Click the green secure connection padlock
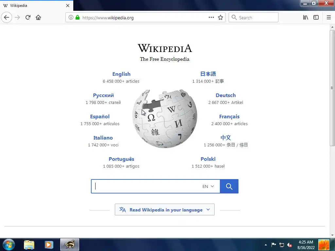Screen dimensions: 335x251 pyautogui.click(x=78, y=18)
